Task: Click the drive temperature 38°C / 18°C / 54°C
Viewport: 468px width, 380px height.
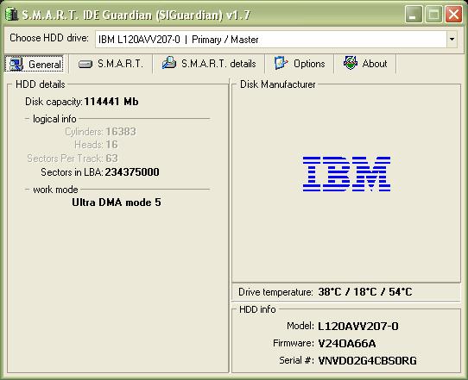Action: click(x=365, y=292)
